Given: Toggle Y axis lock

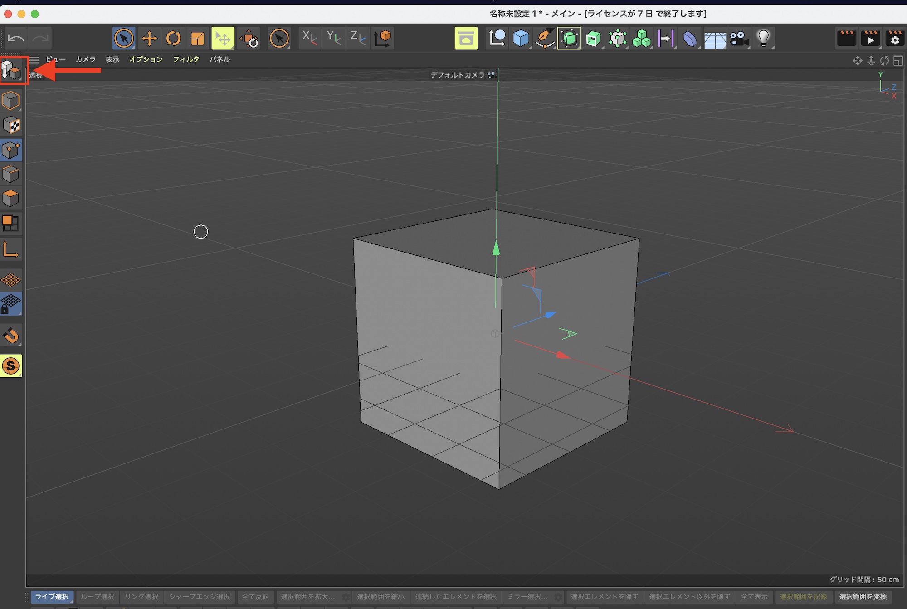Looking at the screenshot, I should coord(334,39).
